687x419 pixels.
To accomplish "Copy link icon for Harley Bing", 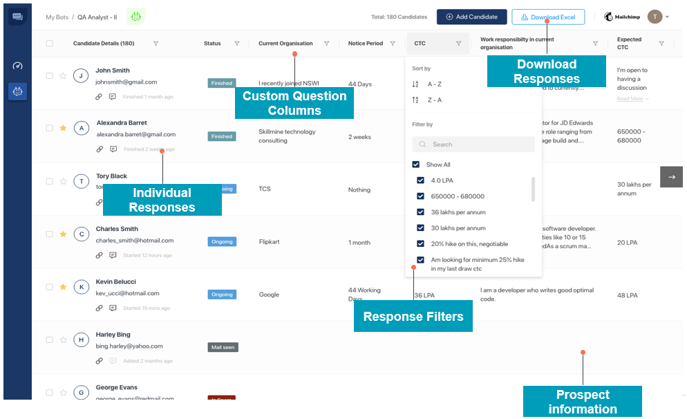I will pyautogui.click(x=100, y=361).
